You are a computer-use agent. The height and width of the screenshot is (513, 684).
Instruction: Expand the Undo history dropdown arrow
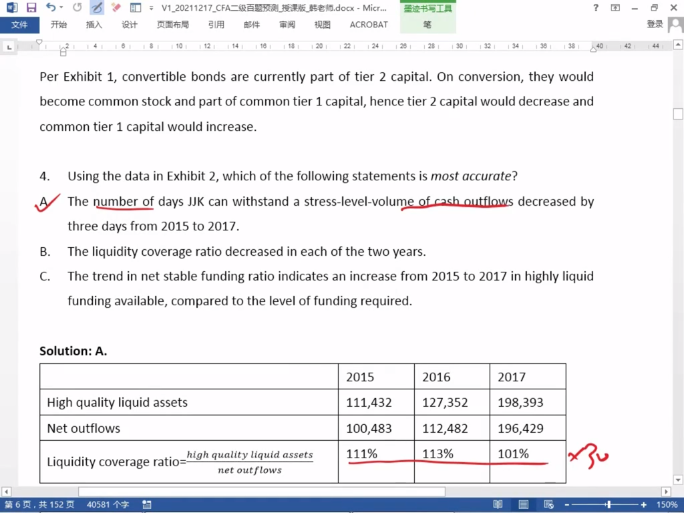[x=61, y=7]
